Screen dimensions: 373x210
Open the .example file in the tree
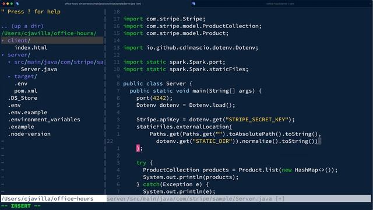pyautogui.click(x=21, y=127)
